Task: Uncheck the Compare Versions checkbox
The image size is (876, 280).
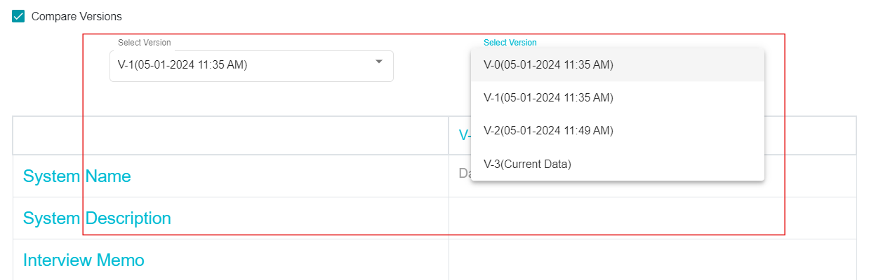Action: [18, 16]
